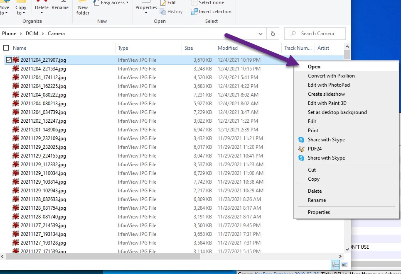Click IrfanView icon of 20211204_174112.jpg
This screenshot has height=274, width=401.
click(16, 77)
